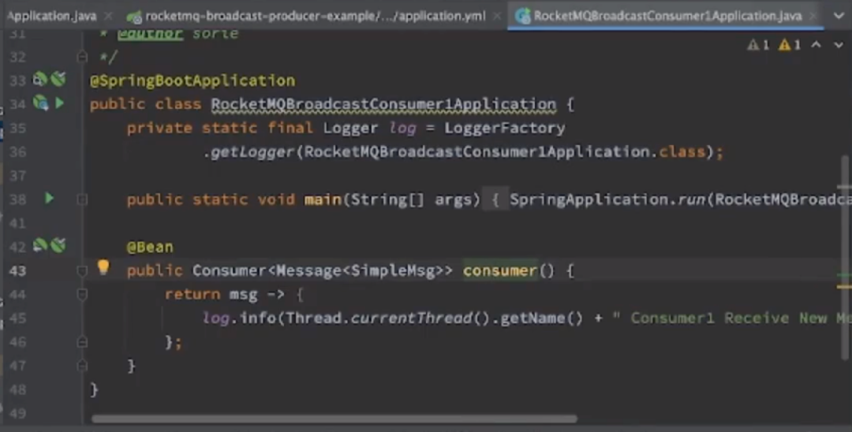Click the SpringApplication.run call on line 38
852x432 pixels.
tap(607, 199)
